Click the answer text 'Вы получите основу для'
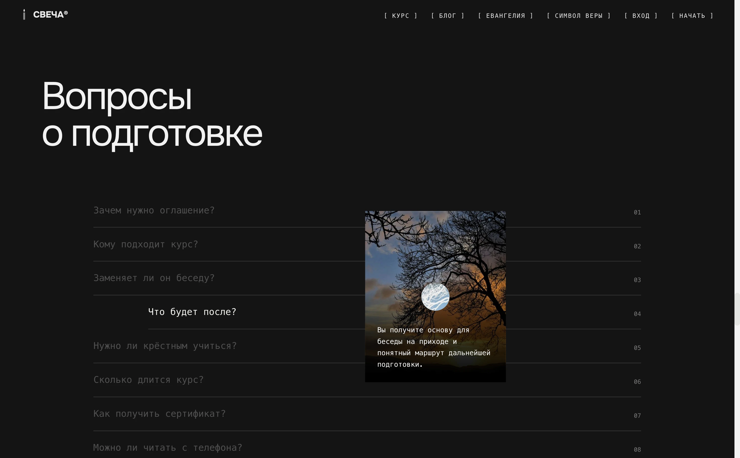The image size is (740, 458). tap(423, 330)
